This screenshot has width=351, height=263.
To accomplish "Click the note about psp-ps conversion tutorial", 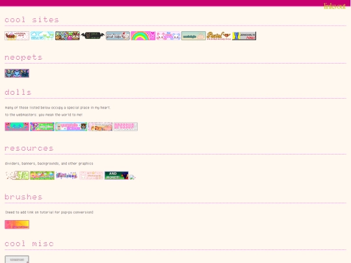I will [49, 212].
